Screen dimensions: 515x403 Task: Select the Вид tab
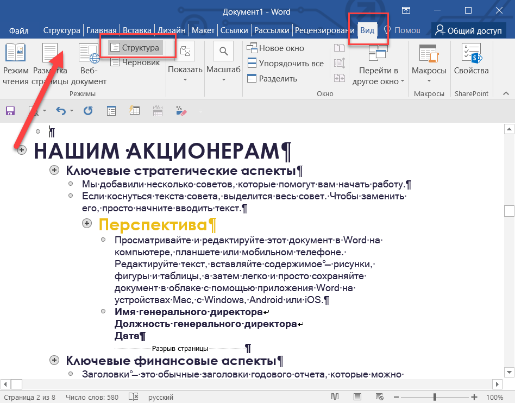point(367,30)
